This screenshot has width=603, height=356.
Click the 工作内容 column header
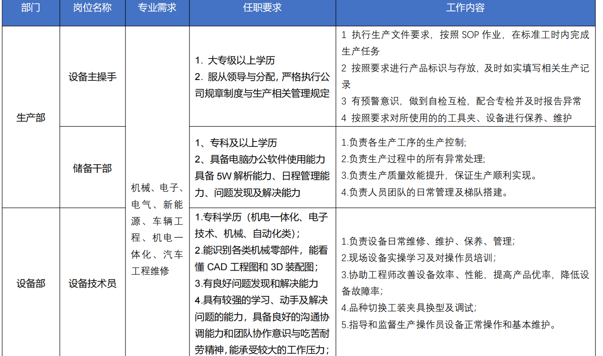click(465, 8)
